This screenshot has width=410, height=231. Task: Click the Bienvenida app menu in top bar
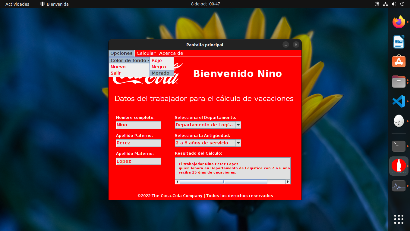pyautogui.click(x=55, y=4)
